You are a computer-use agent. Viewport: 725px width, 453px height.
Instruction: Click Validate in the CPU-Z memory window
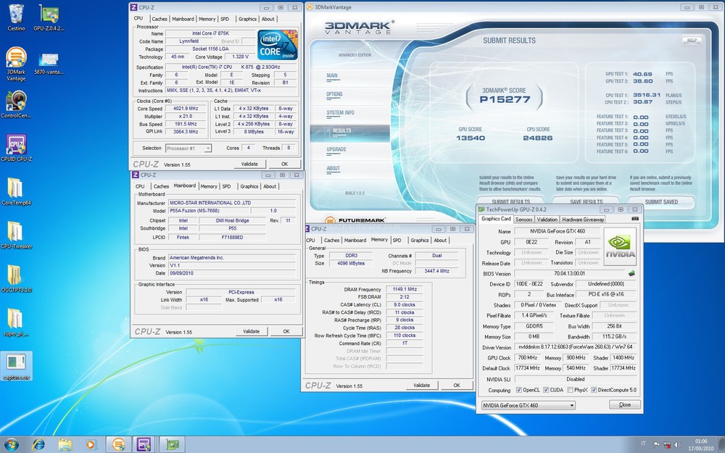[422, 385]
